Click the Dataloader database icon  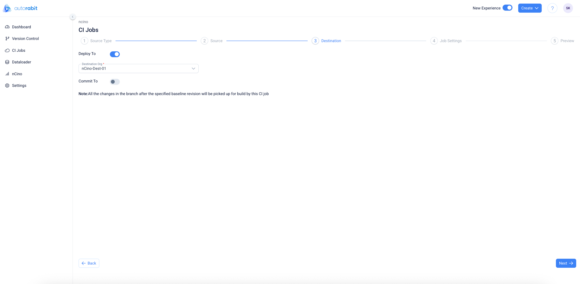click(7, 62)
